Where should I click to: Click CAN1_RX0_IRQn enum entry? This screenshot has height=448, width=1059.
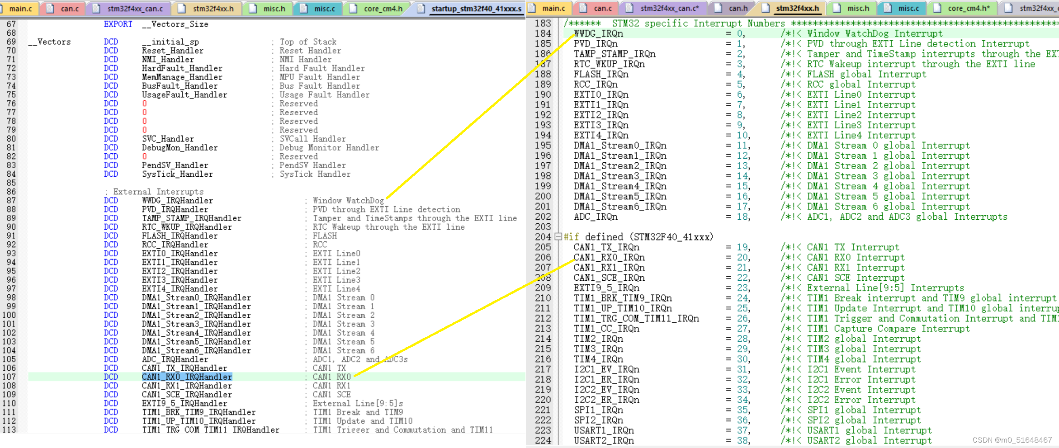(x=609, y=257)
